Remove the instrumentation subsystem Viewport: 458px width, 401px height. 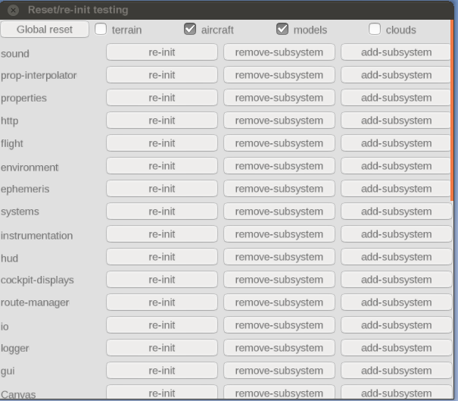point(279,234)
